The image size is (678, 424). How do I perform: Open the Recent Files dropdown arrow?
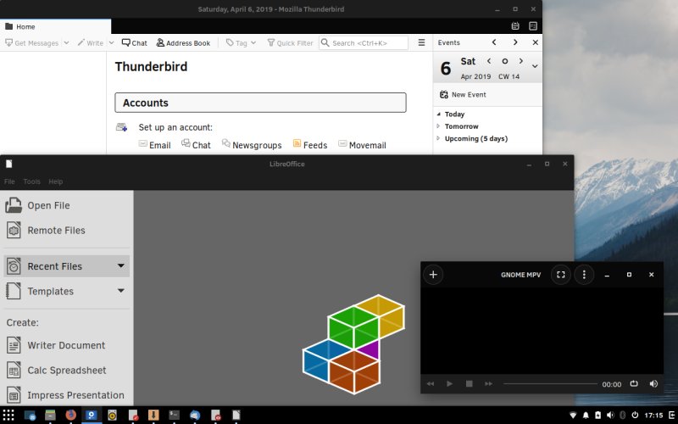click(x=121, y=266)
